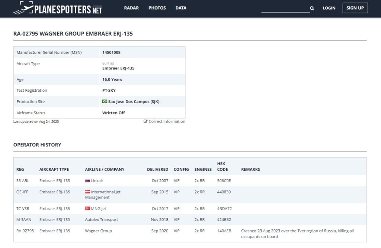Click the Slovenia flag next to Linxair

pos(87,181)
